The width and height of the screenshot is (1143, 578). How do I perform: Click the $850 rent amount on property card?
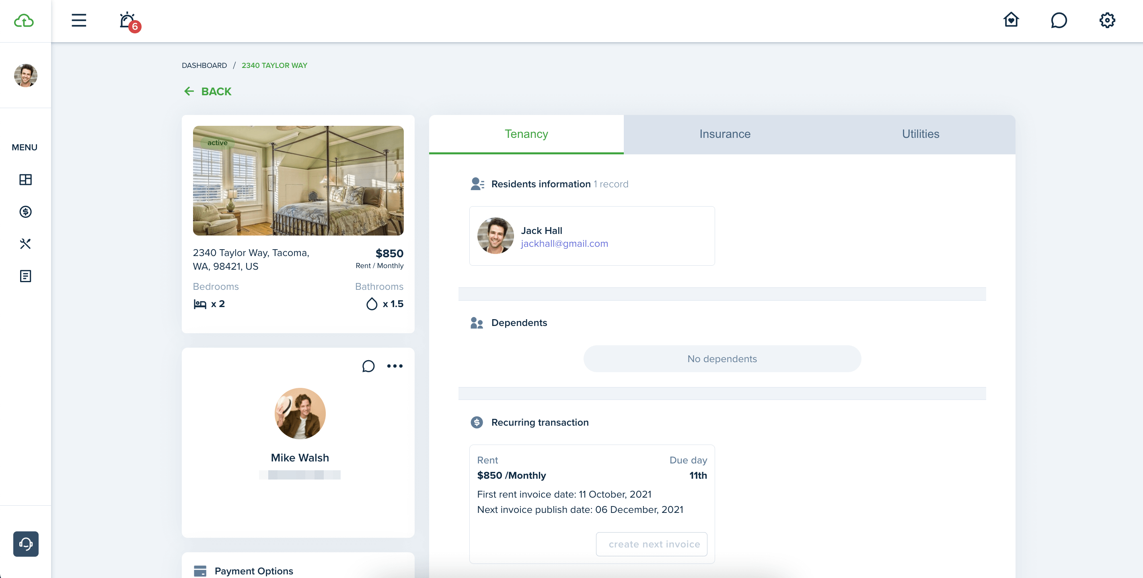(390, 253)
